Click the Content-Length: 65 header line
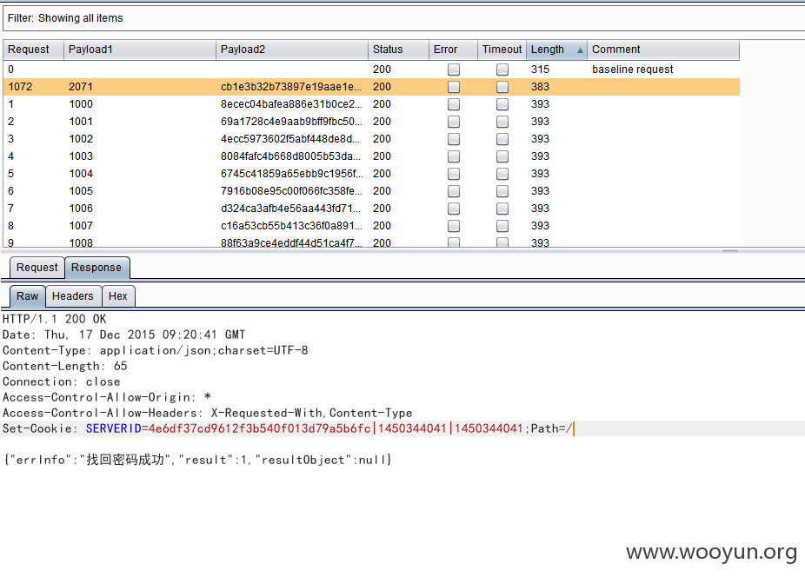The image size is (805, 577). pyautogui.click(x=64, y=367)
